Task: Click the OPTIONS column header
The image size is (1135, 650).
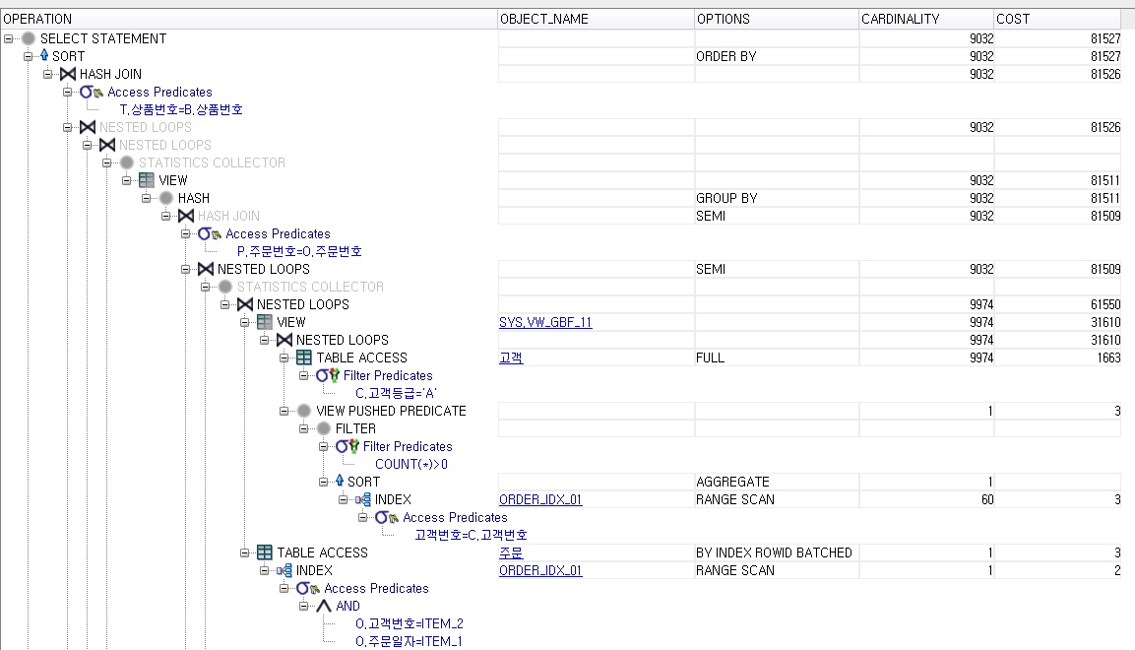Action: [776, 19]
